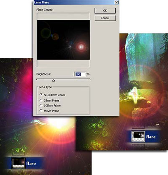Cancel the Lens Flare dialog
The width and height of the screenshot is (168, 175).
(x=105, y=18)
